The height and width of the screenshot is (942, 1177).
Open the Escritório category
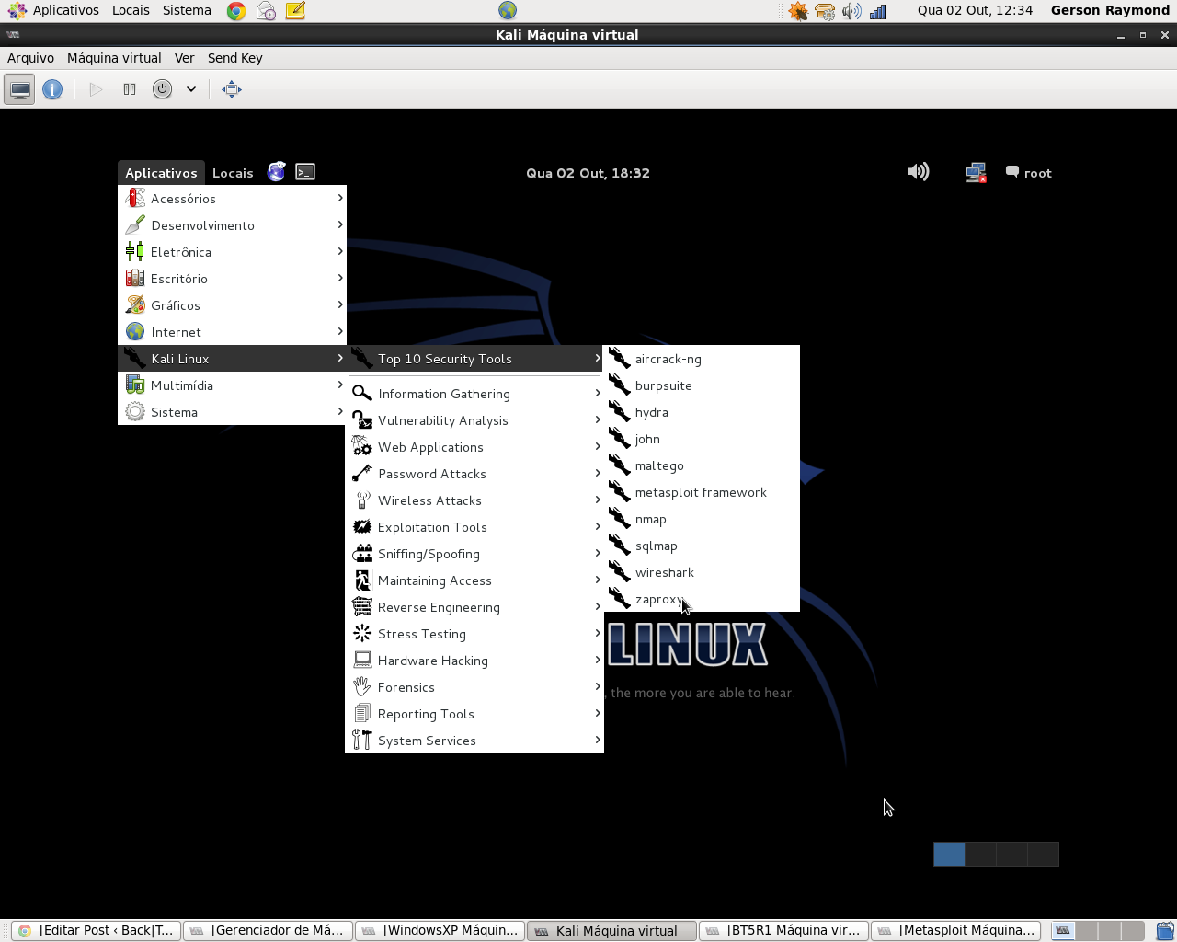point(232,279)
